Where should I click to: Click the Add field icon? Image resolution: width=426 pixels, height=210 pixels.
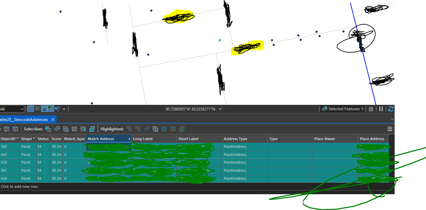click(6, 129)
